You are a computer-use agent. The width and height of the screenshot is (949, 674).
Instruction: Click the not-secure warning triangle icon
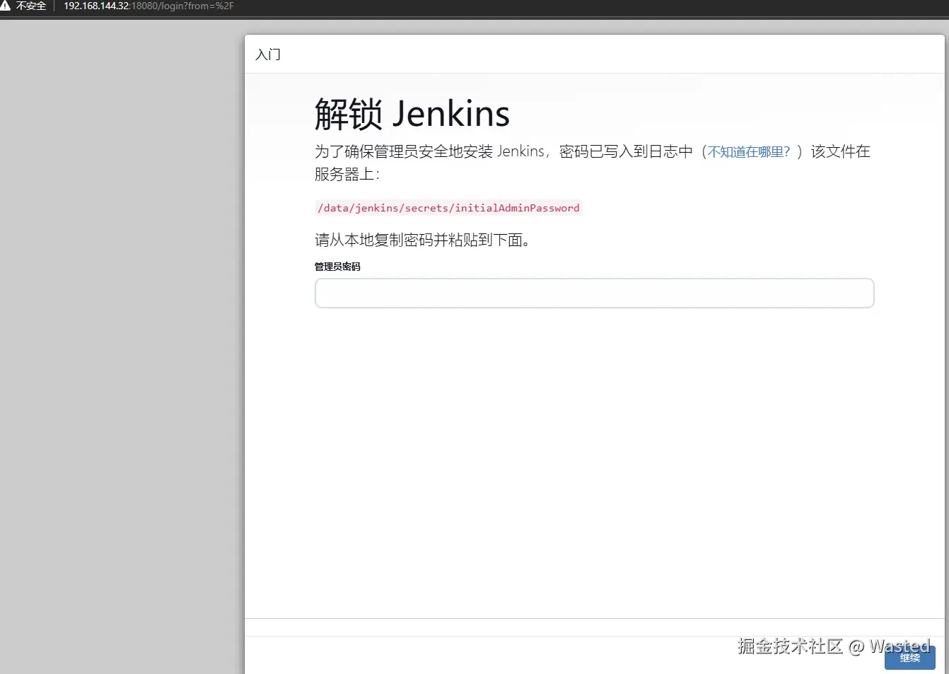pos(5,6)
